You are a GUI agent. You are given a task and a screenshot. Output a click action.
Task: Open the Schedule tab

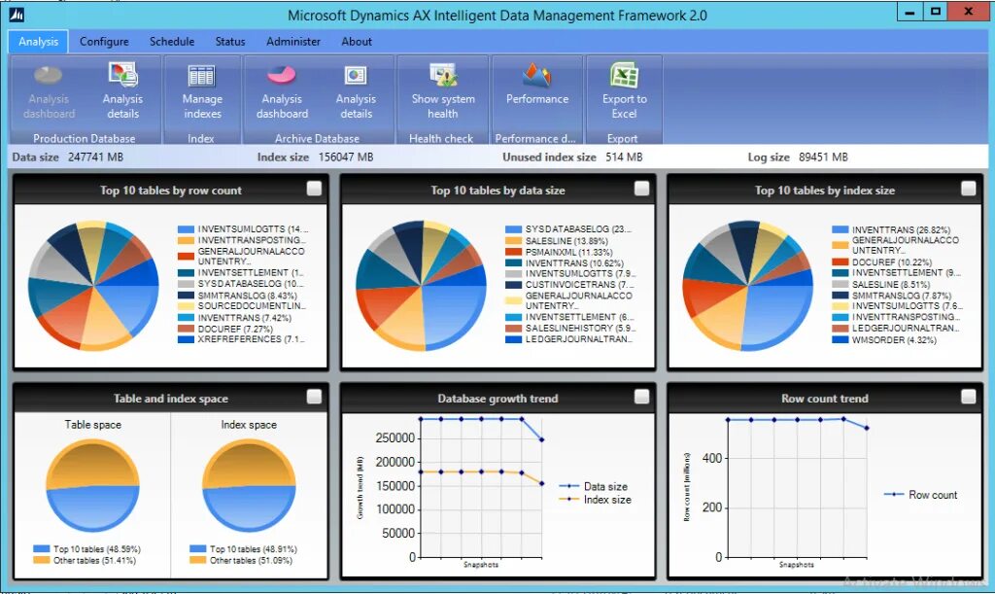coord(172,41)
